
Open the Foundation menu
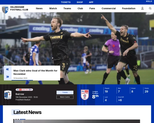tap(129, 8)
